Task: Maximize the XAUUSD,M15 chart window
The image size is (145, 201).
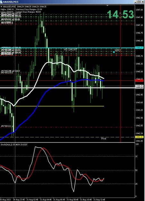Action: 139,2
